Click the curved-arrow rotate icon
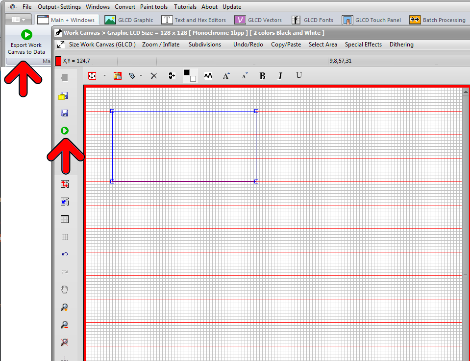Image resolution: width=470 pixels, height=361 pixels. pyautogui.click(x=132, y=76)
